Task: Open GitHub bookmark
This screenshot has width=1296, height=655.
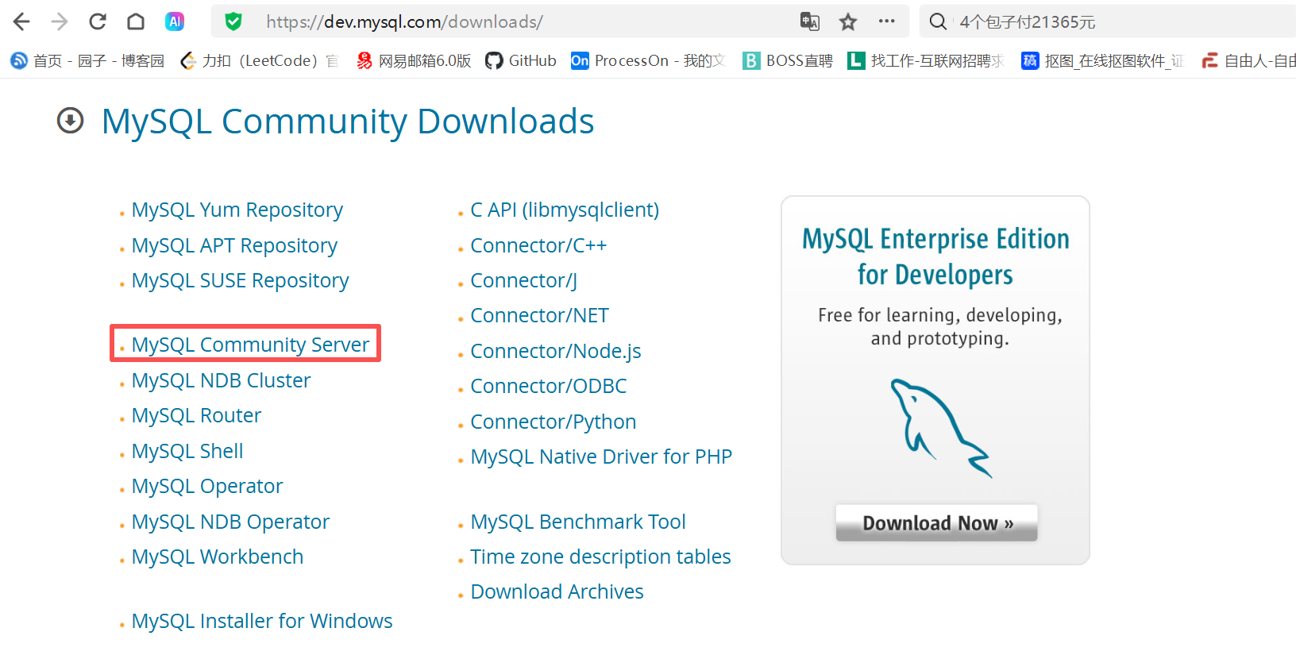Action: pyautogui.click(x=521, y=60)
